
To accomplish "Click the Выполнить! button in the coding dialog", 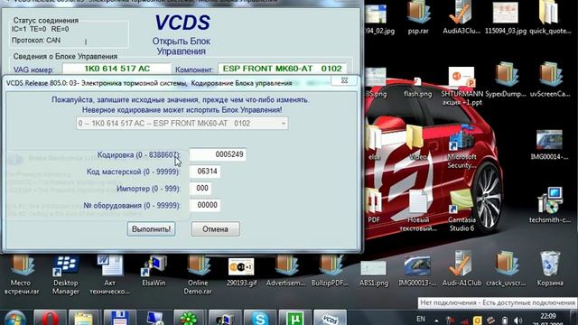I will click(151, 228).
